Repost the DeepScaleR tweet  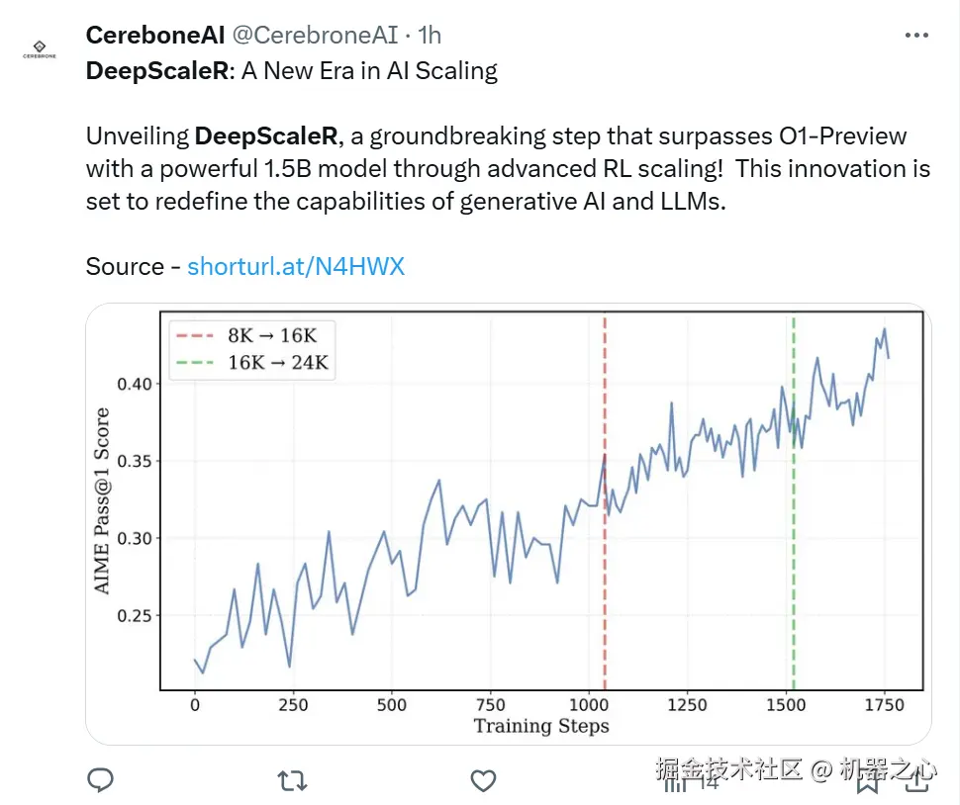tap(292, 781)
